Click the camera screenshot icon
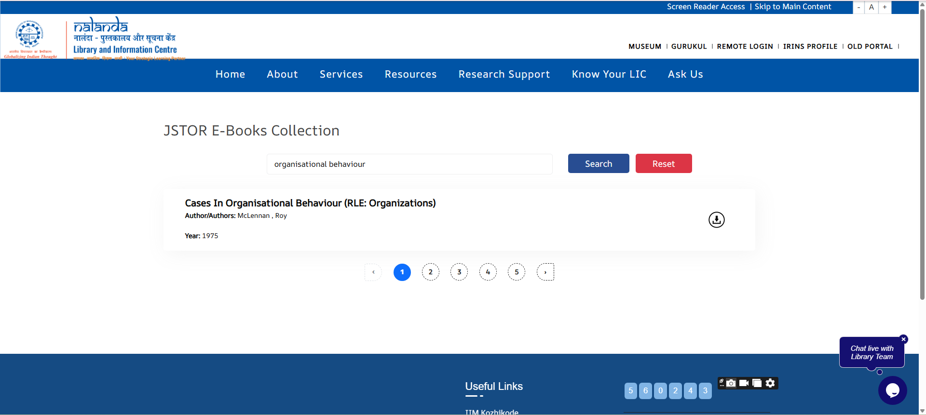Screen dimensions: 926x415 click(731, 383)
